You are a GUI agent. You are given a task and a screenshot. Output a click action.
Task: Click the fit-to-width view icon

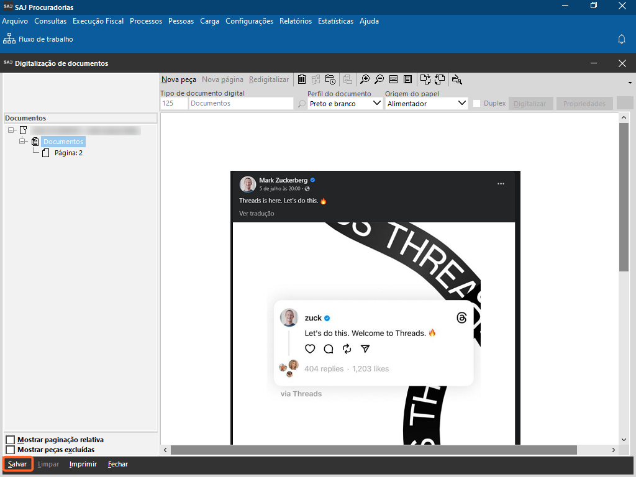point(393,79)
